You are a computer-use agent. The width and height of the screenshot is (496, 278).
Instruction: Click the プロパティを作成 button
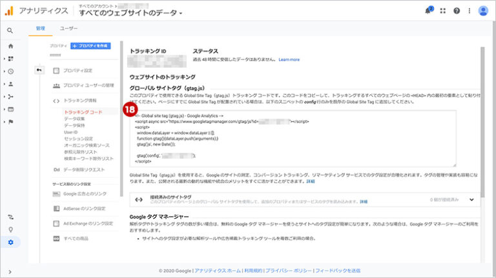(90, 46)
